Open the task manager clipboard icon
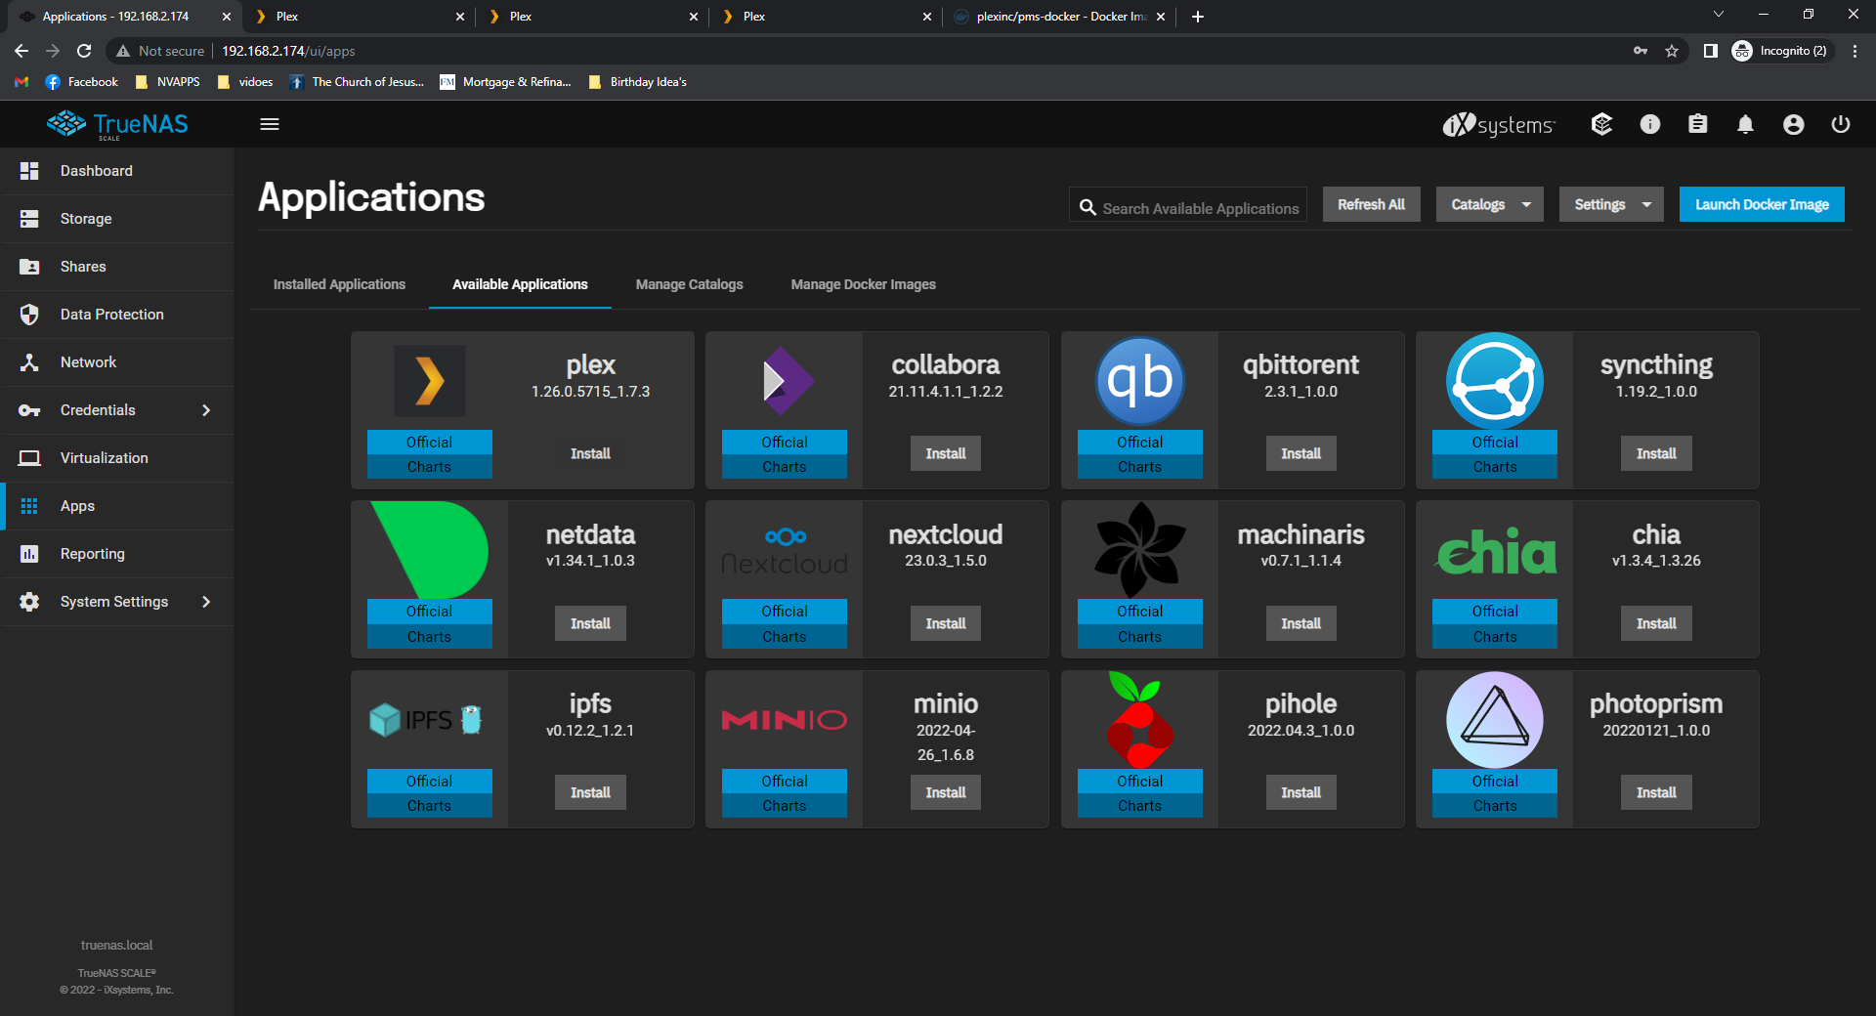The height and width of the screenshot is (1016, 1876). (1697, 124)
